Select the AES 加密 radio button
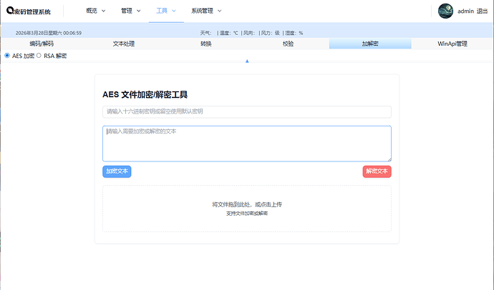 [7, 56]
